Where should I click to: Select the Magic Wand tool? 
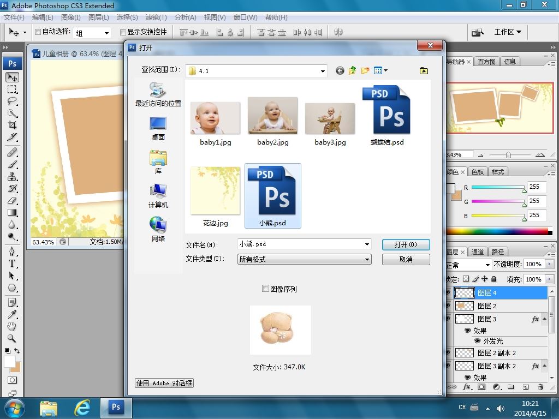coord(12,113)
